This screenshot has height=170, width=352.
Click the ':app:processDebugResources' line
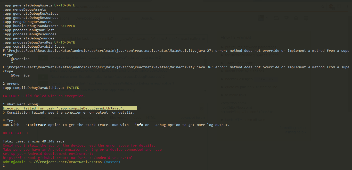pyautogui.click(x=30, y=34)
